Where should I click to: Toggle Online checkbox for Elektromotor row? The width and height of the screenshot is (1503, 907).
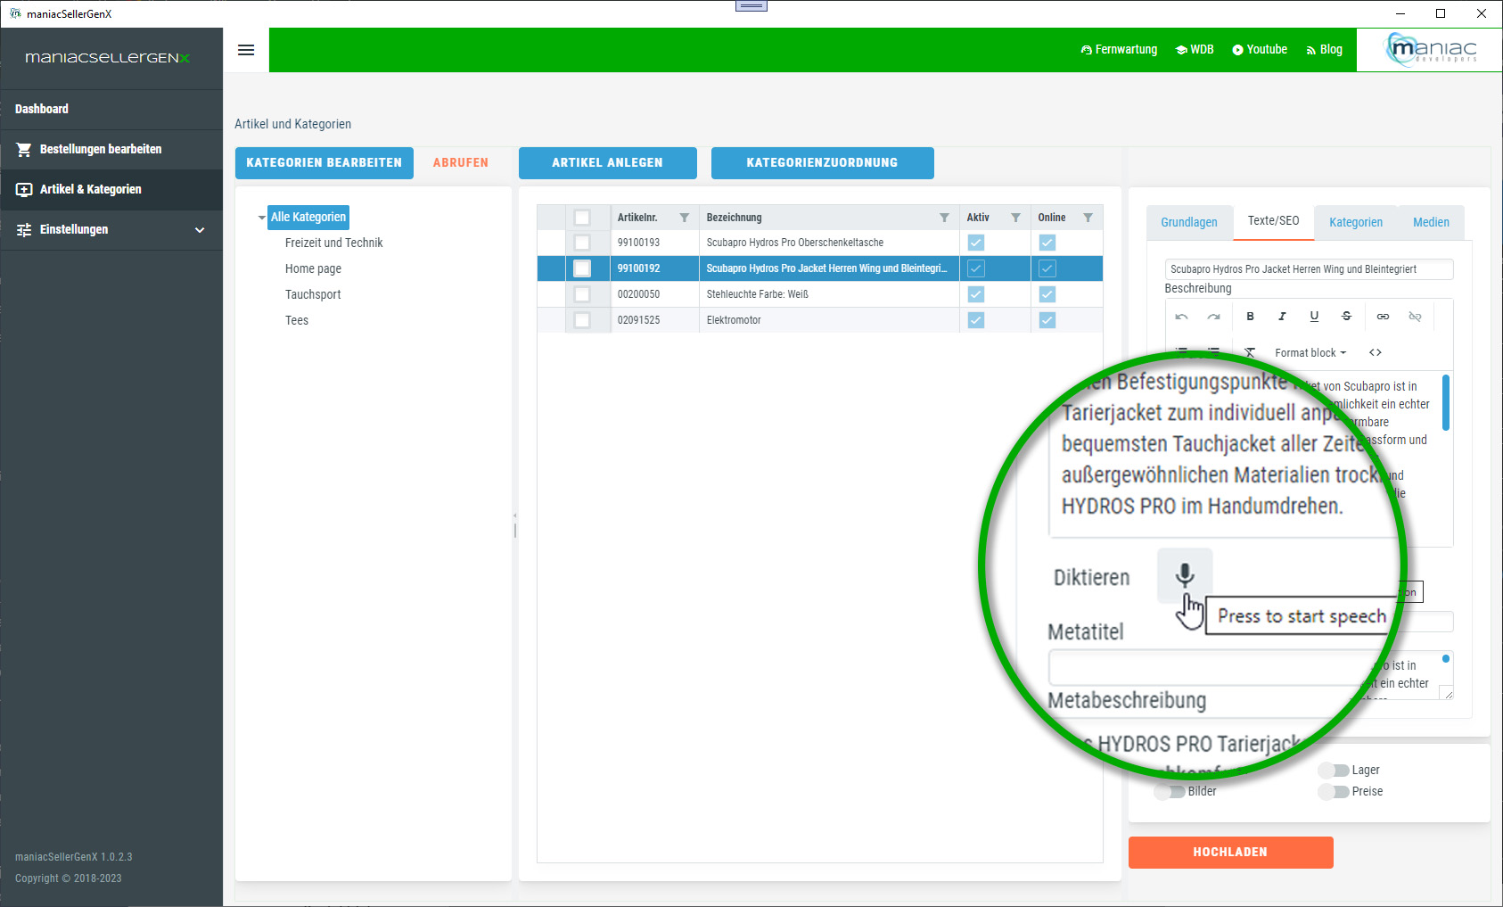tap(1047, 320)
